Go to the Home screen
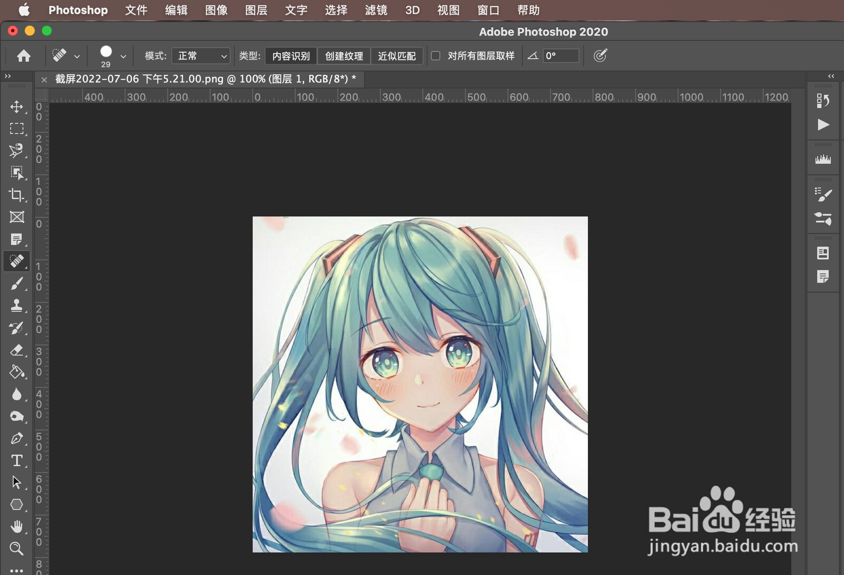 (24, 56)
